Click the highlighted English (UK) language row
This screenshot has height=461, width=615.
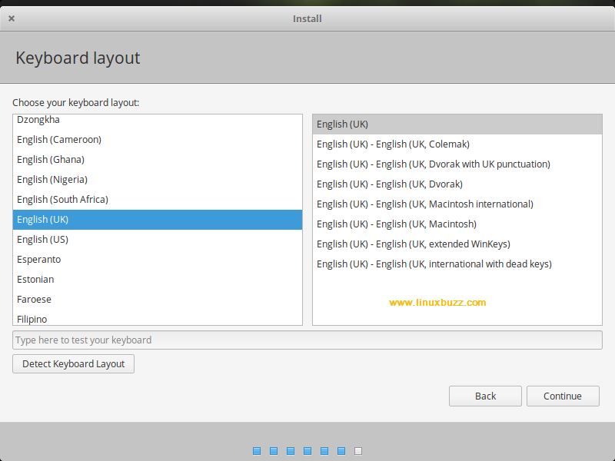pos(158,220)
